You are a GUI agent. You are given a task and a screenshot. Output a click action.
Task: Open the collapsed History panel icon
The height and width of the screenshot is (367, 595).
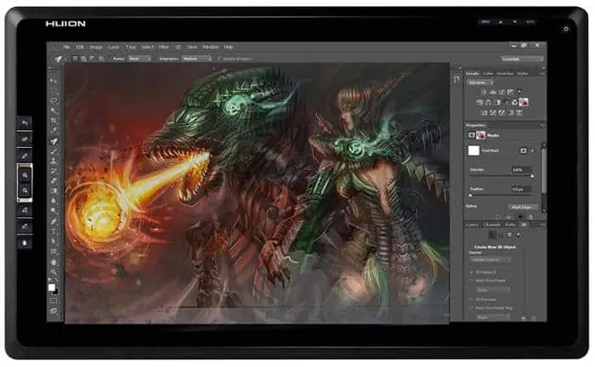click(x=456, y=79)
